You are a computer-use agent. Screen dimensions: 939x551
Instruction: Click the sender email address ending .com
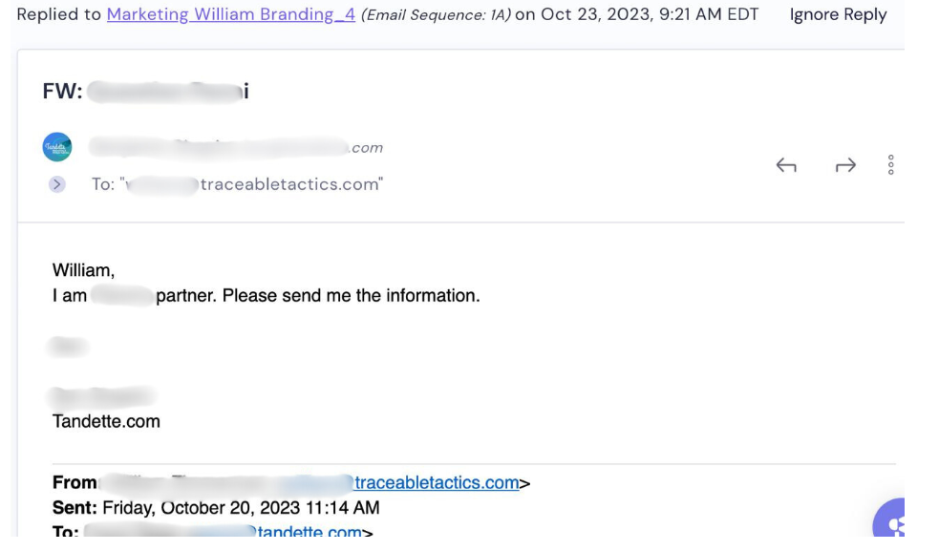(235, 147)
